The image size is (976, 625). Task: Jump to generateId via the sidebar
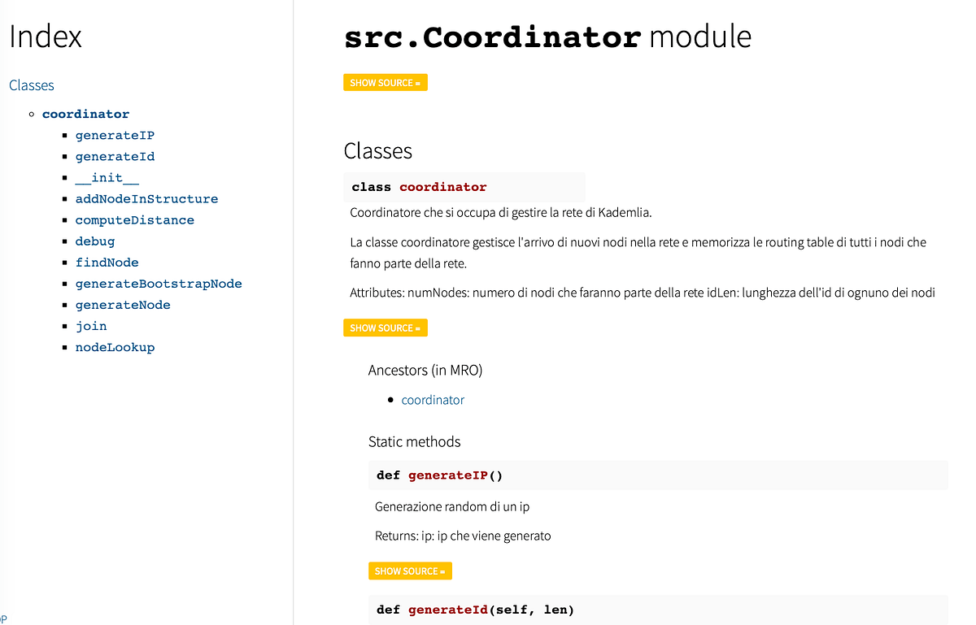point(115,156)
